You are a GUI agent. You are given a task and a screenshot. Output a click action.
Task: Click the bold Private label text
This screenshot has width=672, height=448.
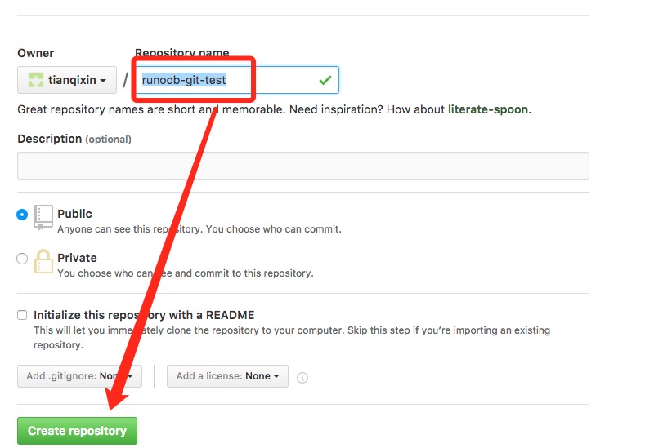(77, 258)
